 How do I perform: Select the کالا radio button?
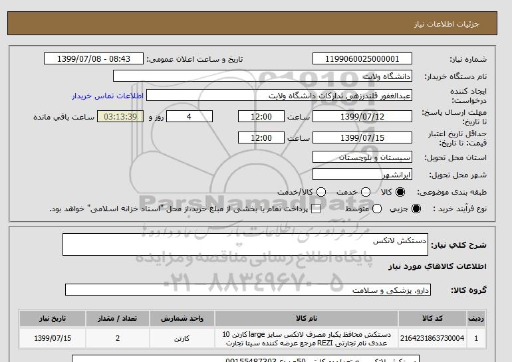pos(400,192)
